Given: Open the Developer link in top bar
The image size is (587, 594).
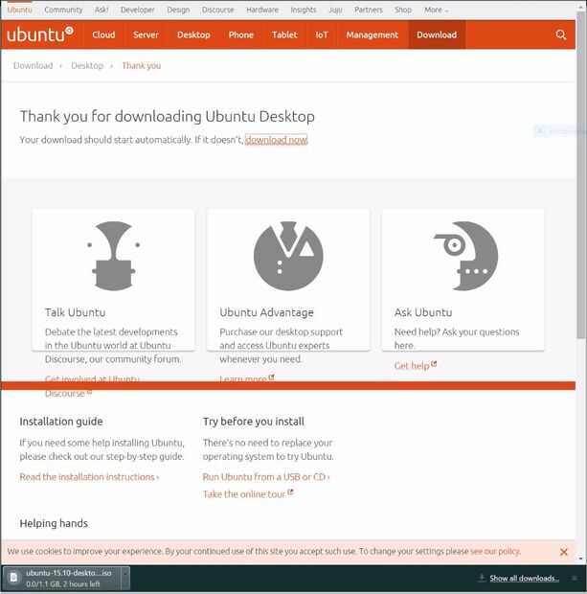Looking at the screenshot, I should (138, 10).
